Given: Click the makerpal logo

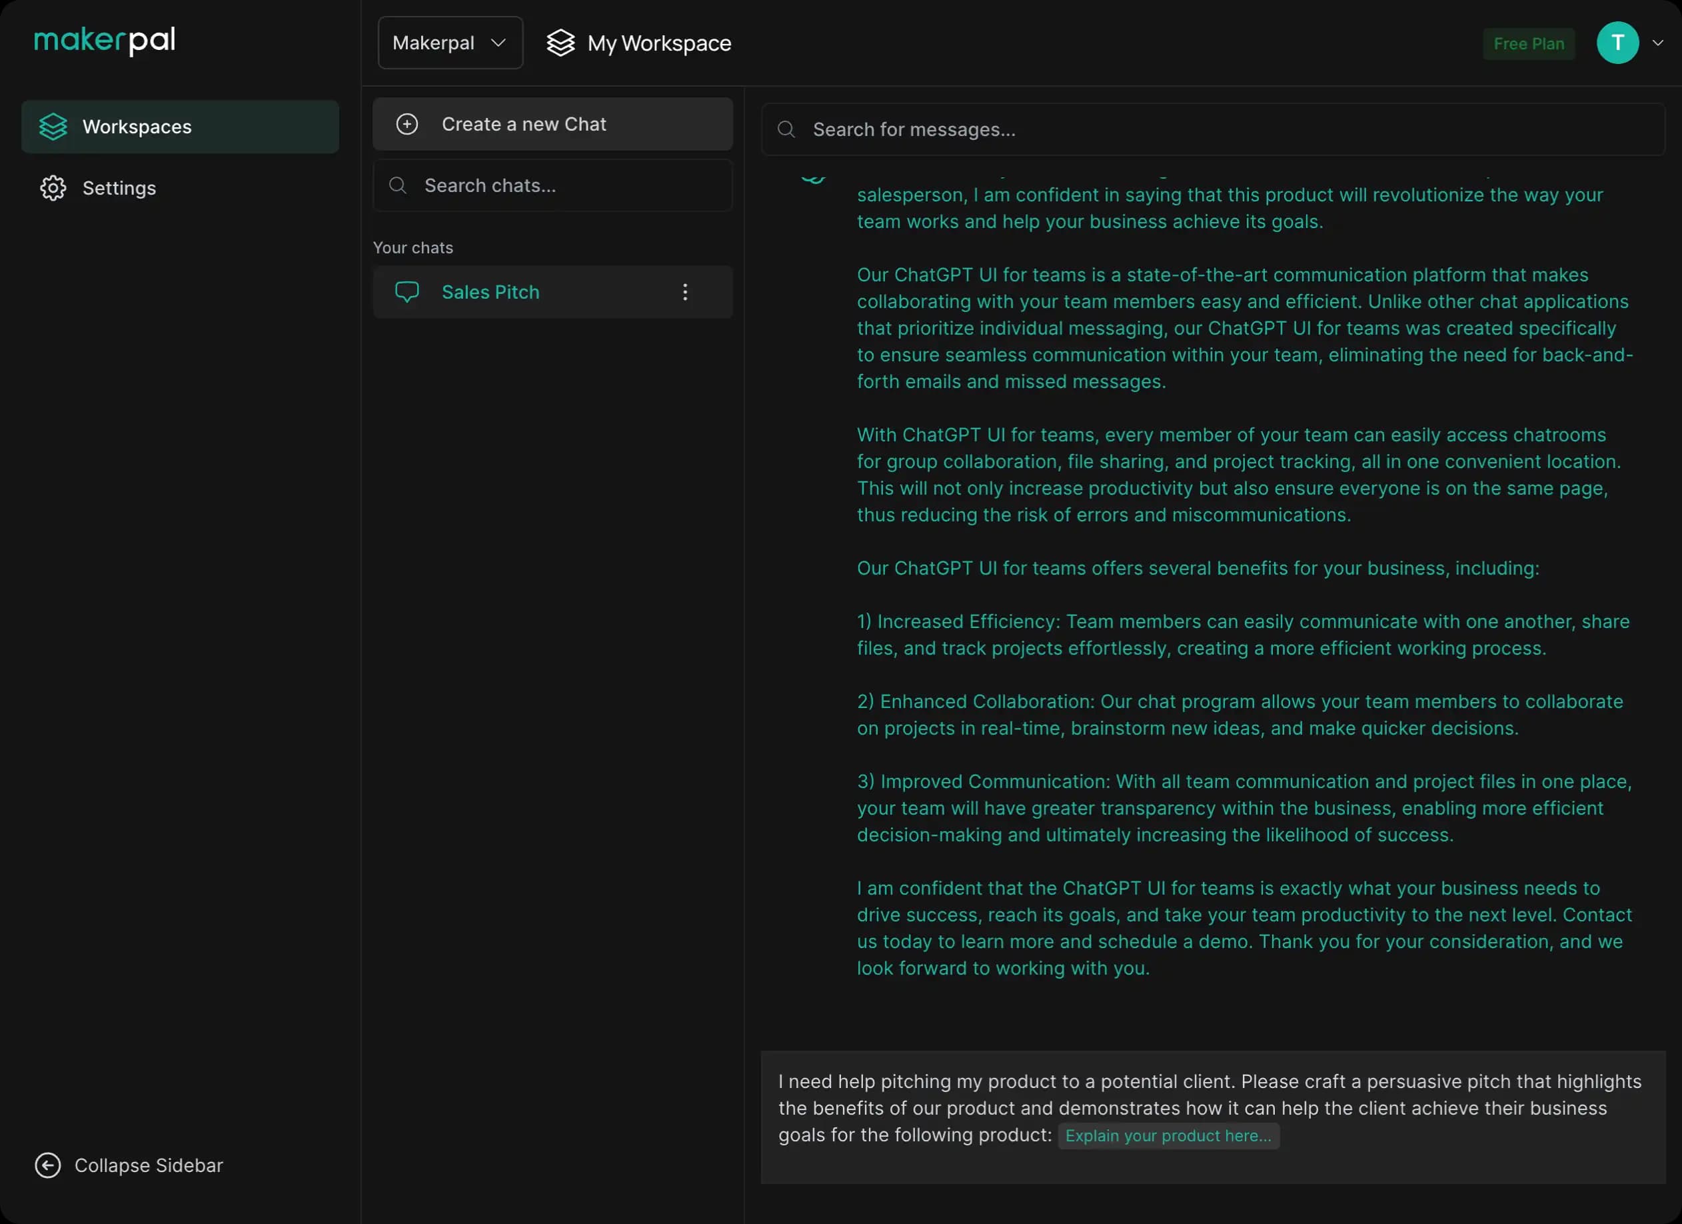Looking at the screenshot, I should pos(105,41).
